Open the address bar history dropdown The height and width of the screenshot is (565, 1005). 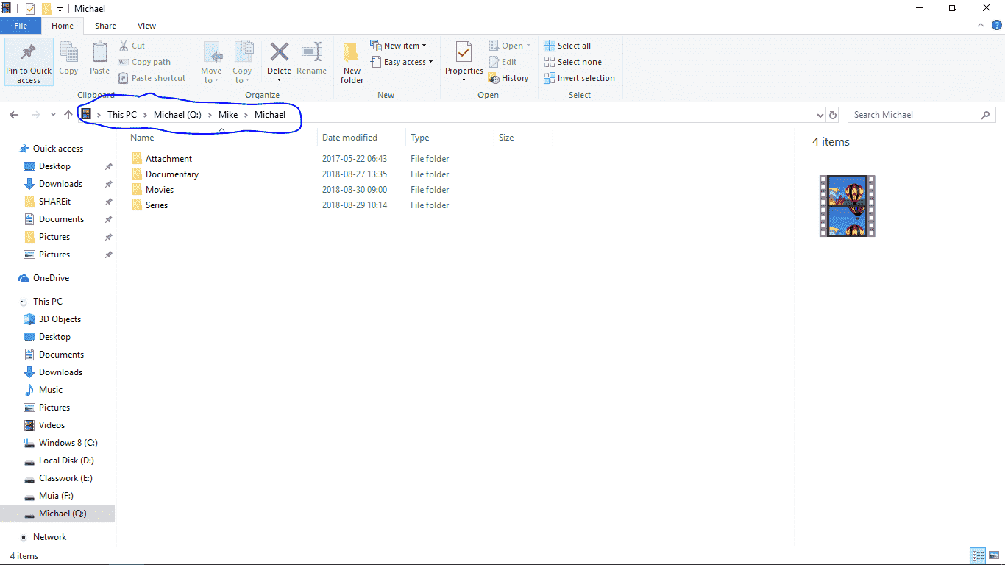(820, 116)
